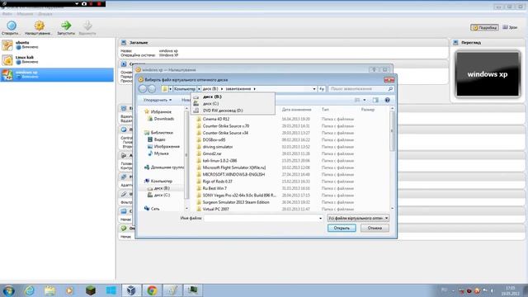Open the help question mark icon
This screenshot has height=297, width=528.
(x=387, y=100)
